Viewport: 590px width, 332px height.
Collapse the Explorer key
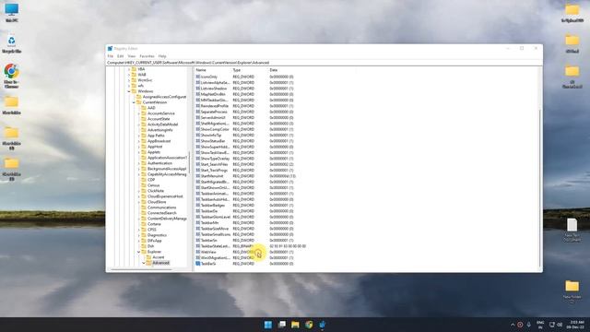pyautogui.click(x=139, y=252)
